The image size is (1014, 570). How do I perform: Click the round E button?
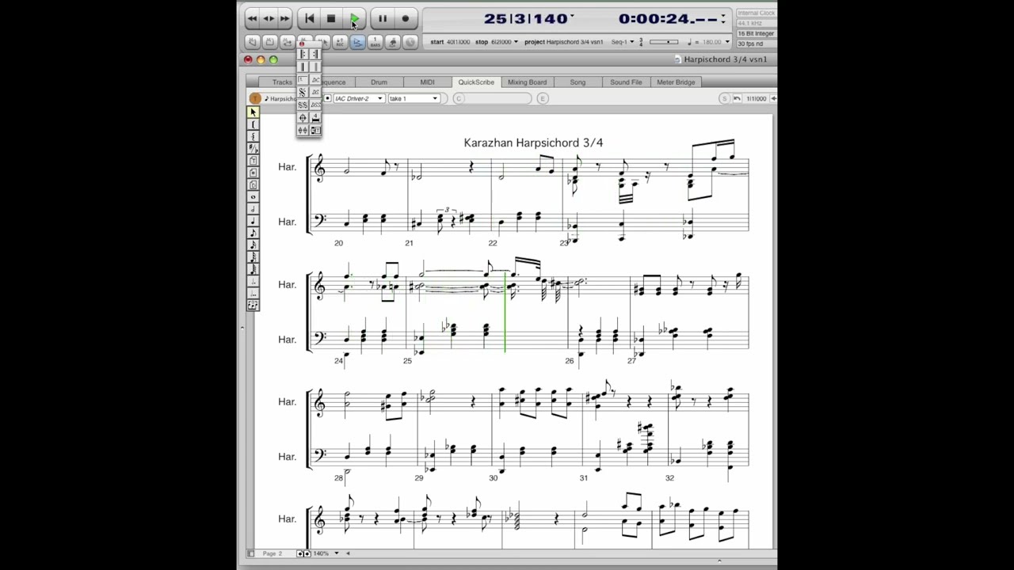[543, 98]
